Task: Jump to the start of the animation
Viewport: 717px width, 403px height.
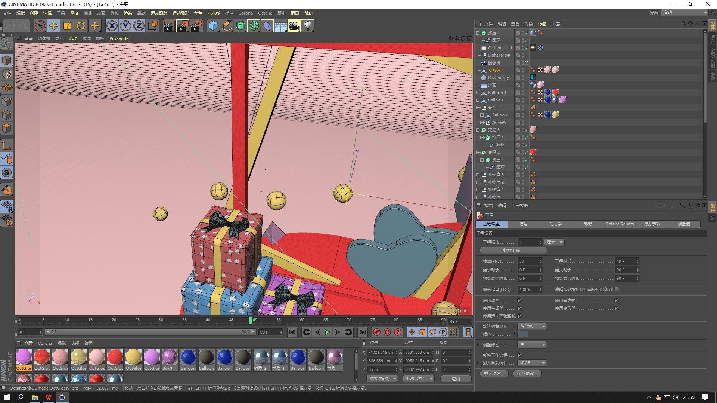Action: (x=292, y=332)
